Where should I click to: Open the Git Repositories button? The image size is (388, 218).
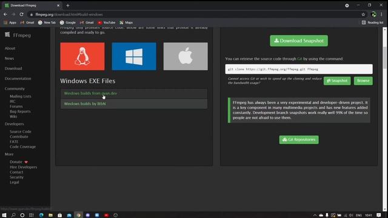[x=299, y=140]
